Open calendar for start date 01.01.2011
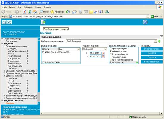Image resolution: width=164 pixels, height=119 pixels. pyautogui.click(x=103, y=53)
